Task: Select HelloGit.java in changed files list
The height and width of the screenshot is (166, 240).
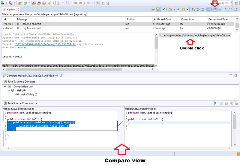Action: pos(195,35)
